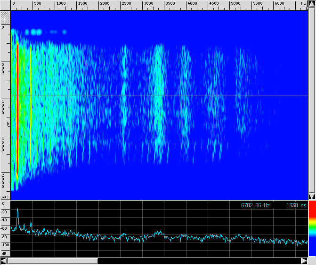Click the horizontal scrollbar left arrow
The height and width of the screenshot is (265, 316).
point(4,261)
